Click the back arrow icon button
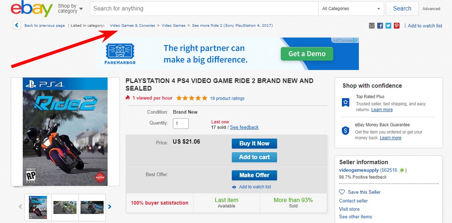The height and width of the screenshot is (223, 452). point(17,25)
